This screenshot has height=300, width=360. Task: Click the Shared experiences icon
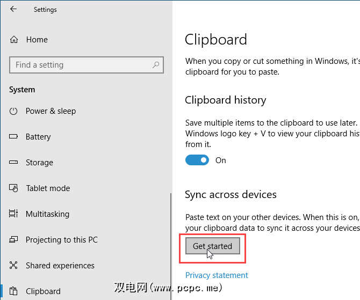pyautogui.click(x=14, y=266)
